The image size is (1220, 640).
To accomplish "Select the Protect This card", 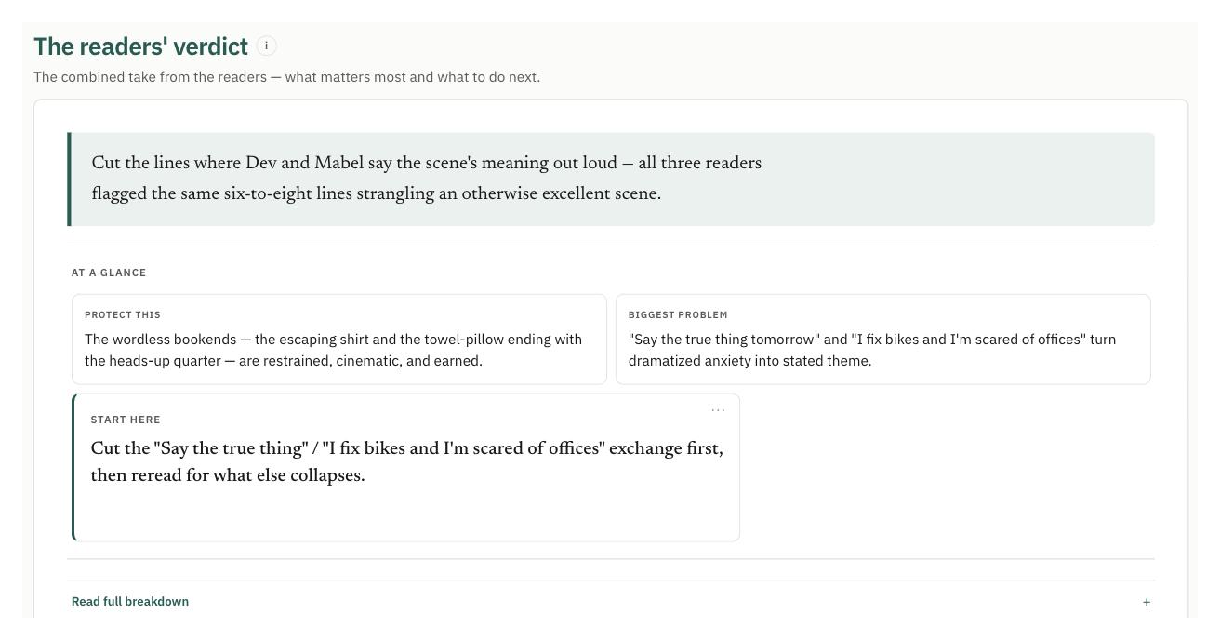I will 338,340.
